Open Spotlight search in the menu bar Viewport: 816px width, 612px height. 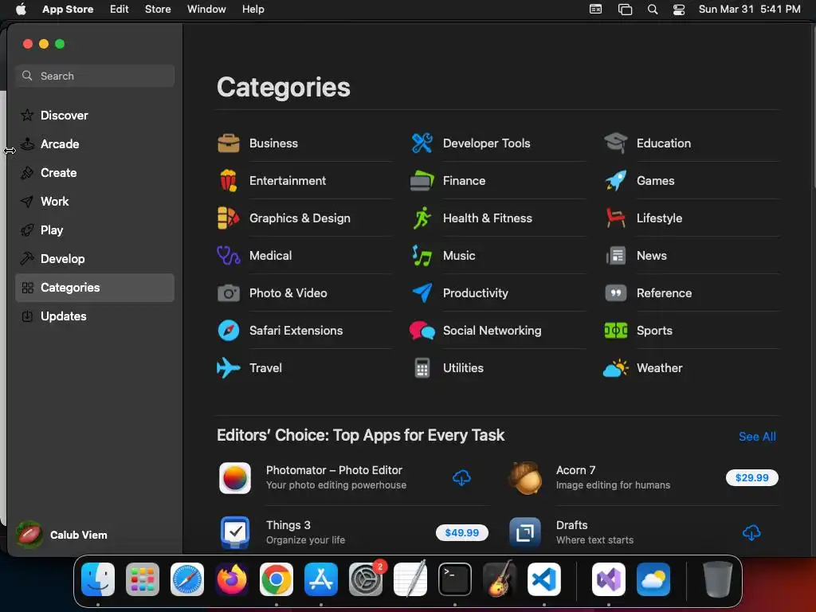(x=653, y=10)
